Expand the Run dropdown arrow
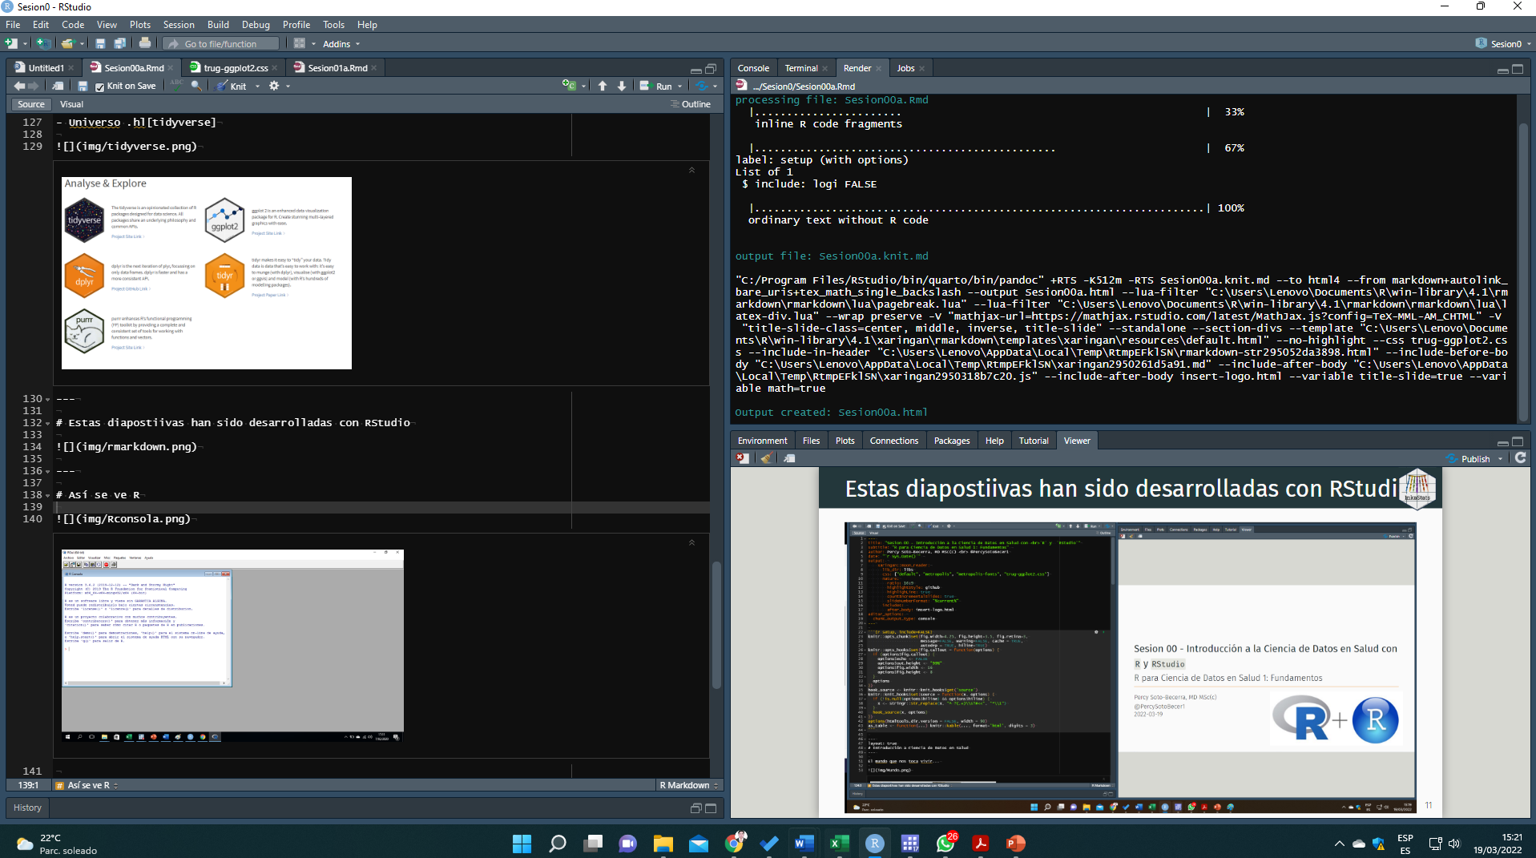The width and height of the screenshot is (1536, 858). 680,87
